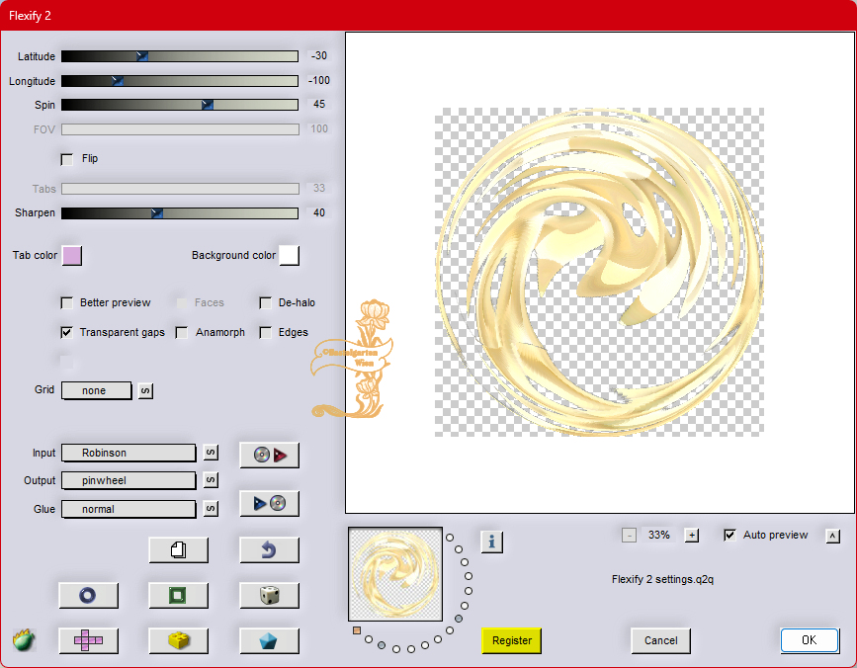Click the blue undo arrow button
Viewport: 857px width, 668px height.
[269, 549]
